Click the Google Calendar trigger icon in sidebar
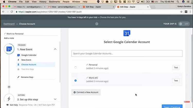Screen dimensions: 193x108 (9, 49)
